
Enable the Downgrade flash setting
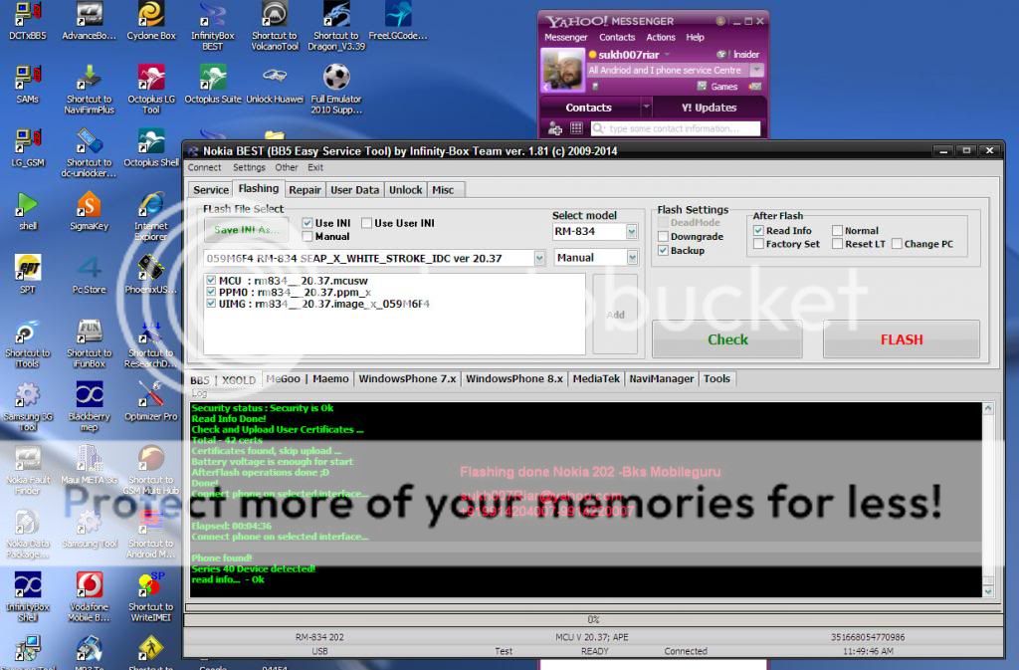[663, 237]
